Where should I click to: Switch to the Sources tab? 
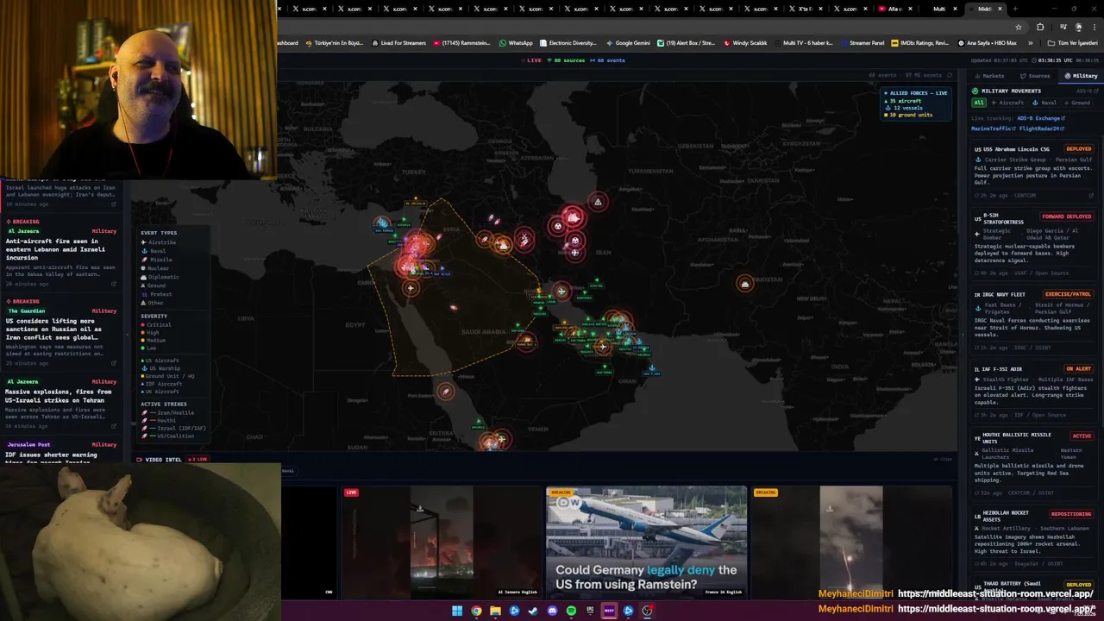pyautogui.click(x=1035, y=76)
